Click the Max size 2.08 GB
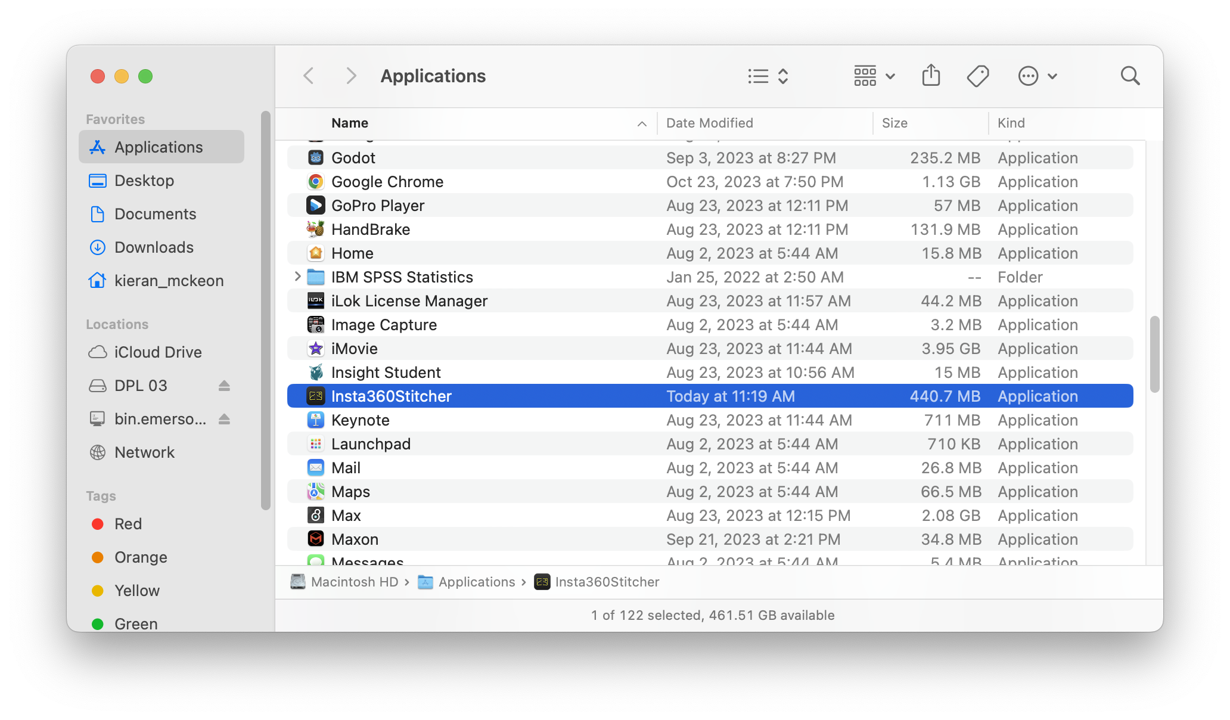Screen dimensions: 1230x720 click(x=951, y=516)
